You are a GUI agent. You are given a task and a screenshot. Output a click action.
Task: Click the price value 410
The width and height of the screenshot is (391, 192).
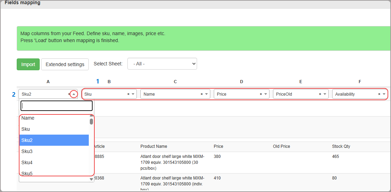point(217,178)
